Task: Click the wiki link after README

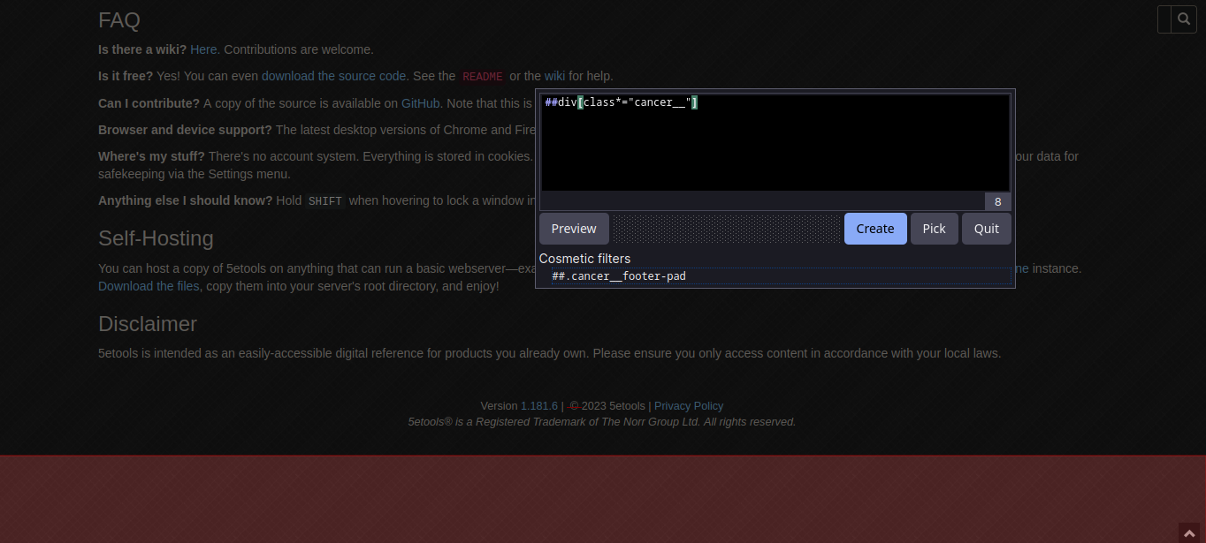Action: (x=554, y=76)
